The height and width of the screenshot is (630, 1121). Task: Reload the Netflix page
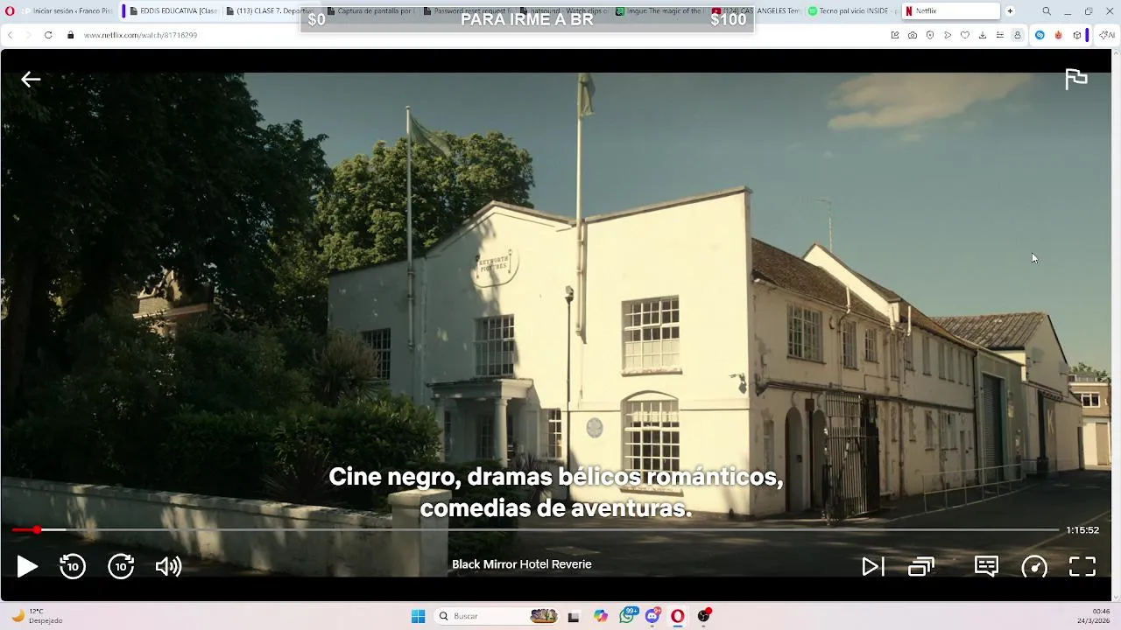point(48,35)
